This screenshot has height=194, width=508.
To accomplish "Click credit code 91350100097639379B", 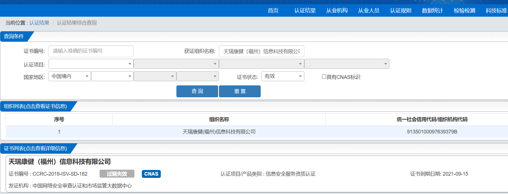I will pos(432,132).
